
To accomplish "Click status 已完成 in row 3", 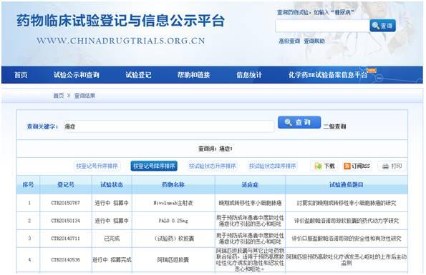I will tap(112, 239).
